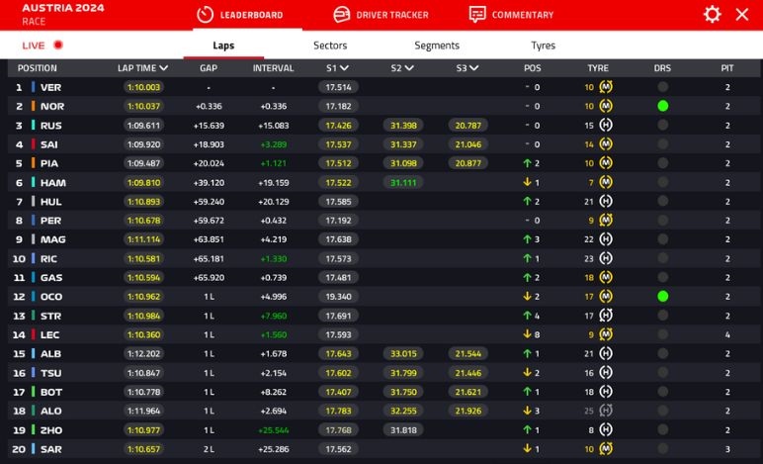Switch to the Tyres tab
763x464 pixels.
[x=543, y=46]
